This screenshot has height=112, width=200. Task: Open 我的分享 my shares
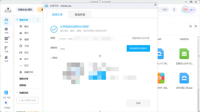click(x=24, y=79)
